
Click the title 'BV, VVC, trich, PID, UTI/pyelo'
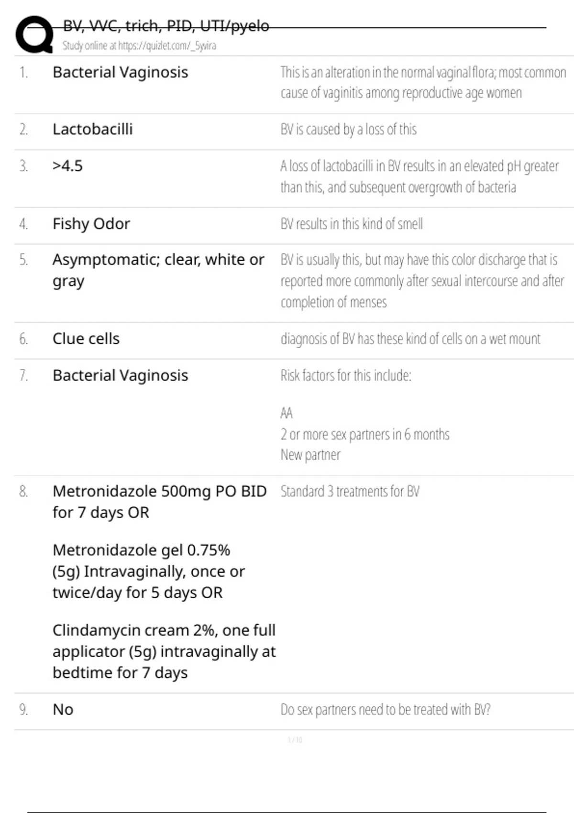[x=166, y=26]
